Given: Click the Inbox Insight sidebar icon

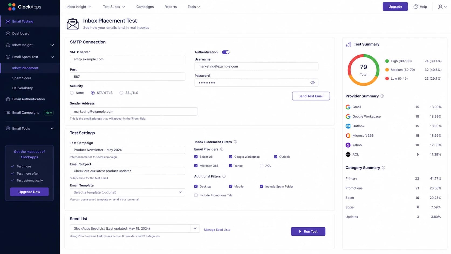Looking at the screenshot, I should (8, 45).
